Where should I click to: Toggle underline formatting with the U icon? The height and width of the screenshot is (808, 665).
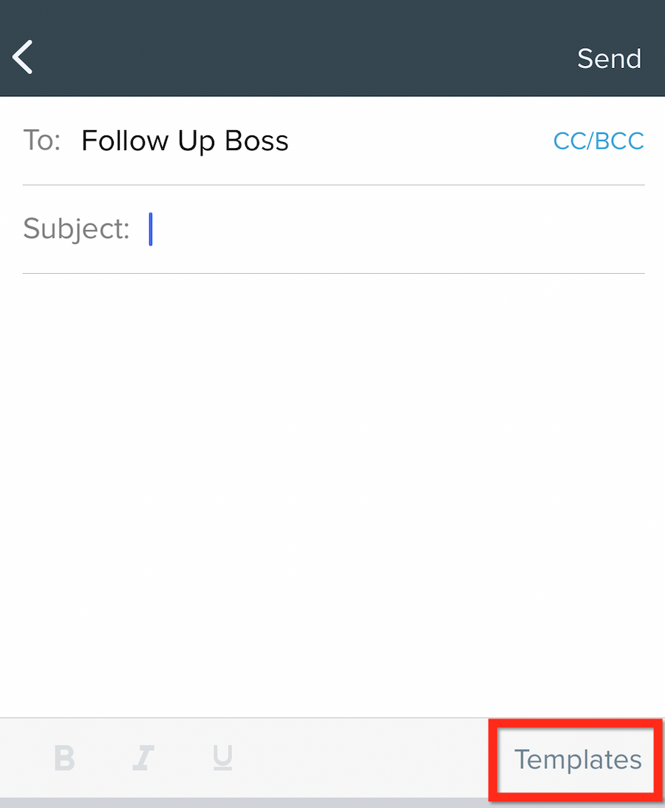pyautogui.click(x=222, y=758)
